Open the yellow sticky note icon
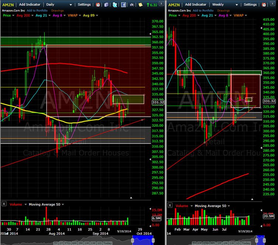This screenshot has height=245, width=278. pyautogui.click(x=140, y=5)
